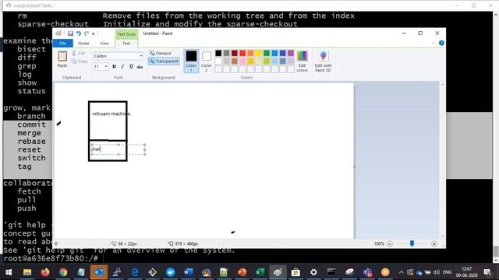Click 'sparse-checkout' in the terminal window
Image resolution: width=499 pixels, height=280 pixels.
[x=53, y=24]
